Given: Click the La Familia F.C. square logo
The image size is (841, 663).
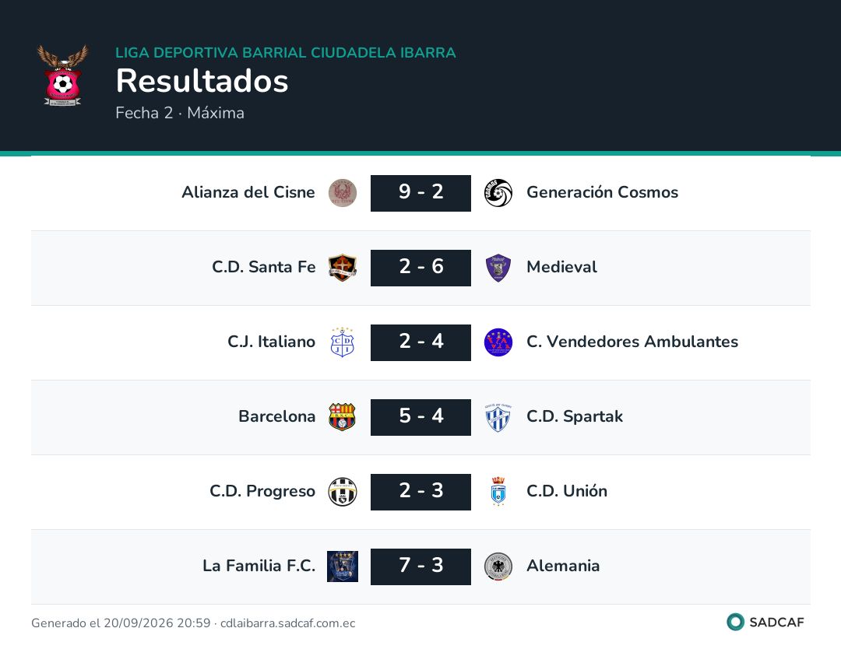Looking at the screenshot, I should (x=342, y=567).
